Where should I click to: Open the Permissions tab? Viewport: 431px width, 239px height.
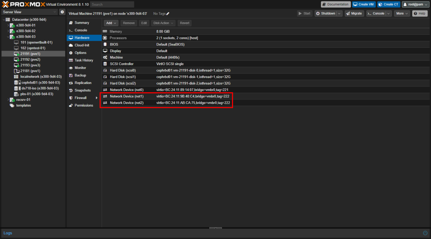(x=84, y=106)
